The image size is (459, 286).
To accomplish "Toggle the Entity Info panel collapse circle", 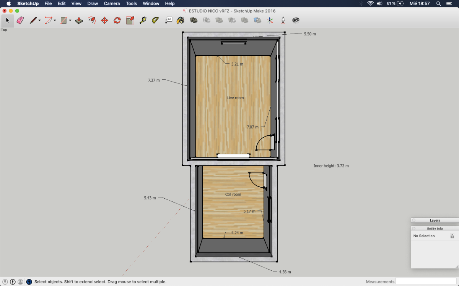I will click(x=414, y=228).
